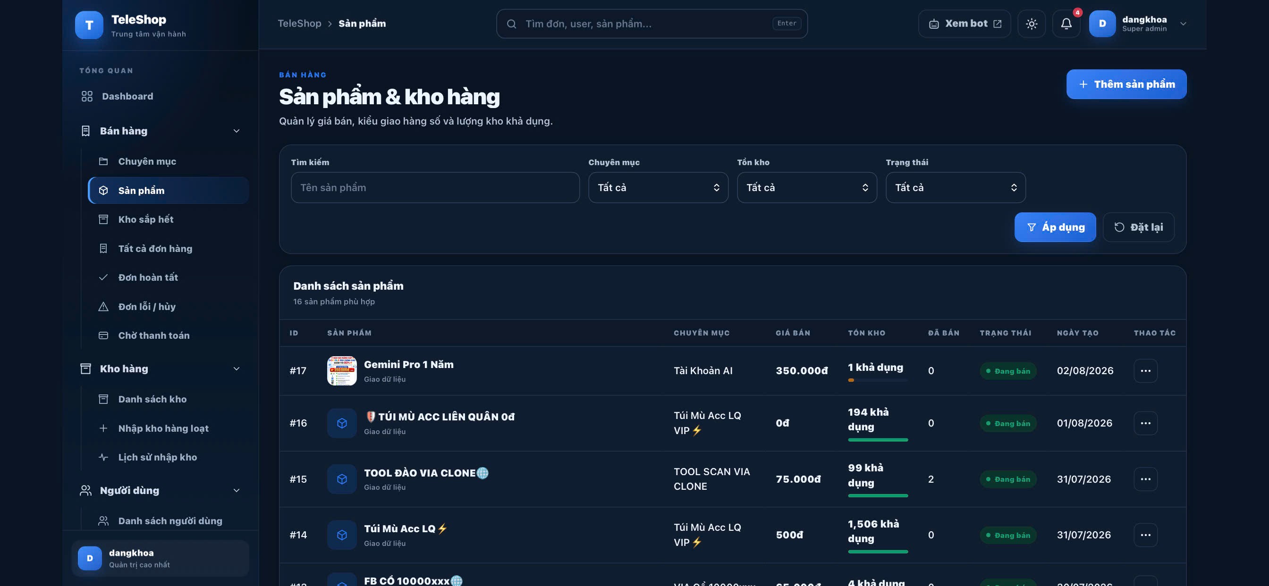Go to TeleShop breadcrumb
Image resolution: width=1269 pixels, height=586 pixels.
(x=299, y=23)
